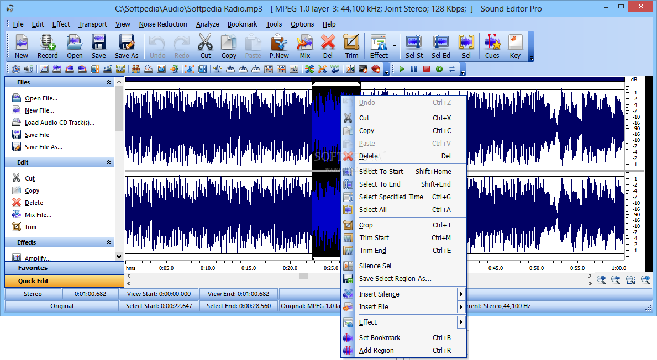The image size is (657, 360).
Task: Choose Crop from context menu
Action: click(x=404, y=225)
